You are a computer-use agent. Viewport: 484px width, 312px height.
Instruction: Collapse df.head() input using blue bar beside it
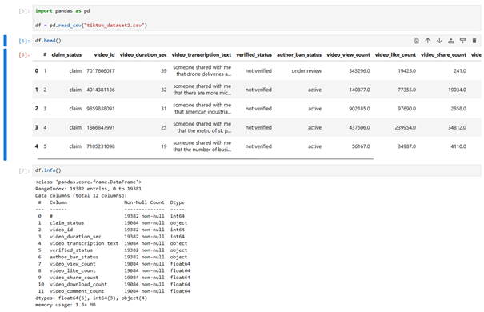tap(5, 41)
